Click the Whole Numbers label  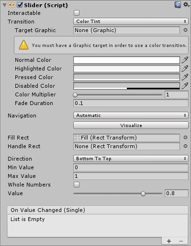coord(29,185)
